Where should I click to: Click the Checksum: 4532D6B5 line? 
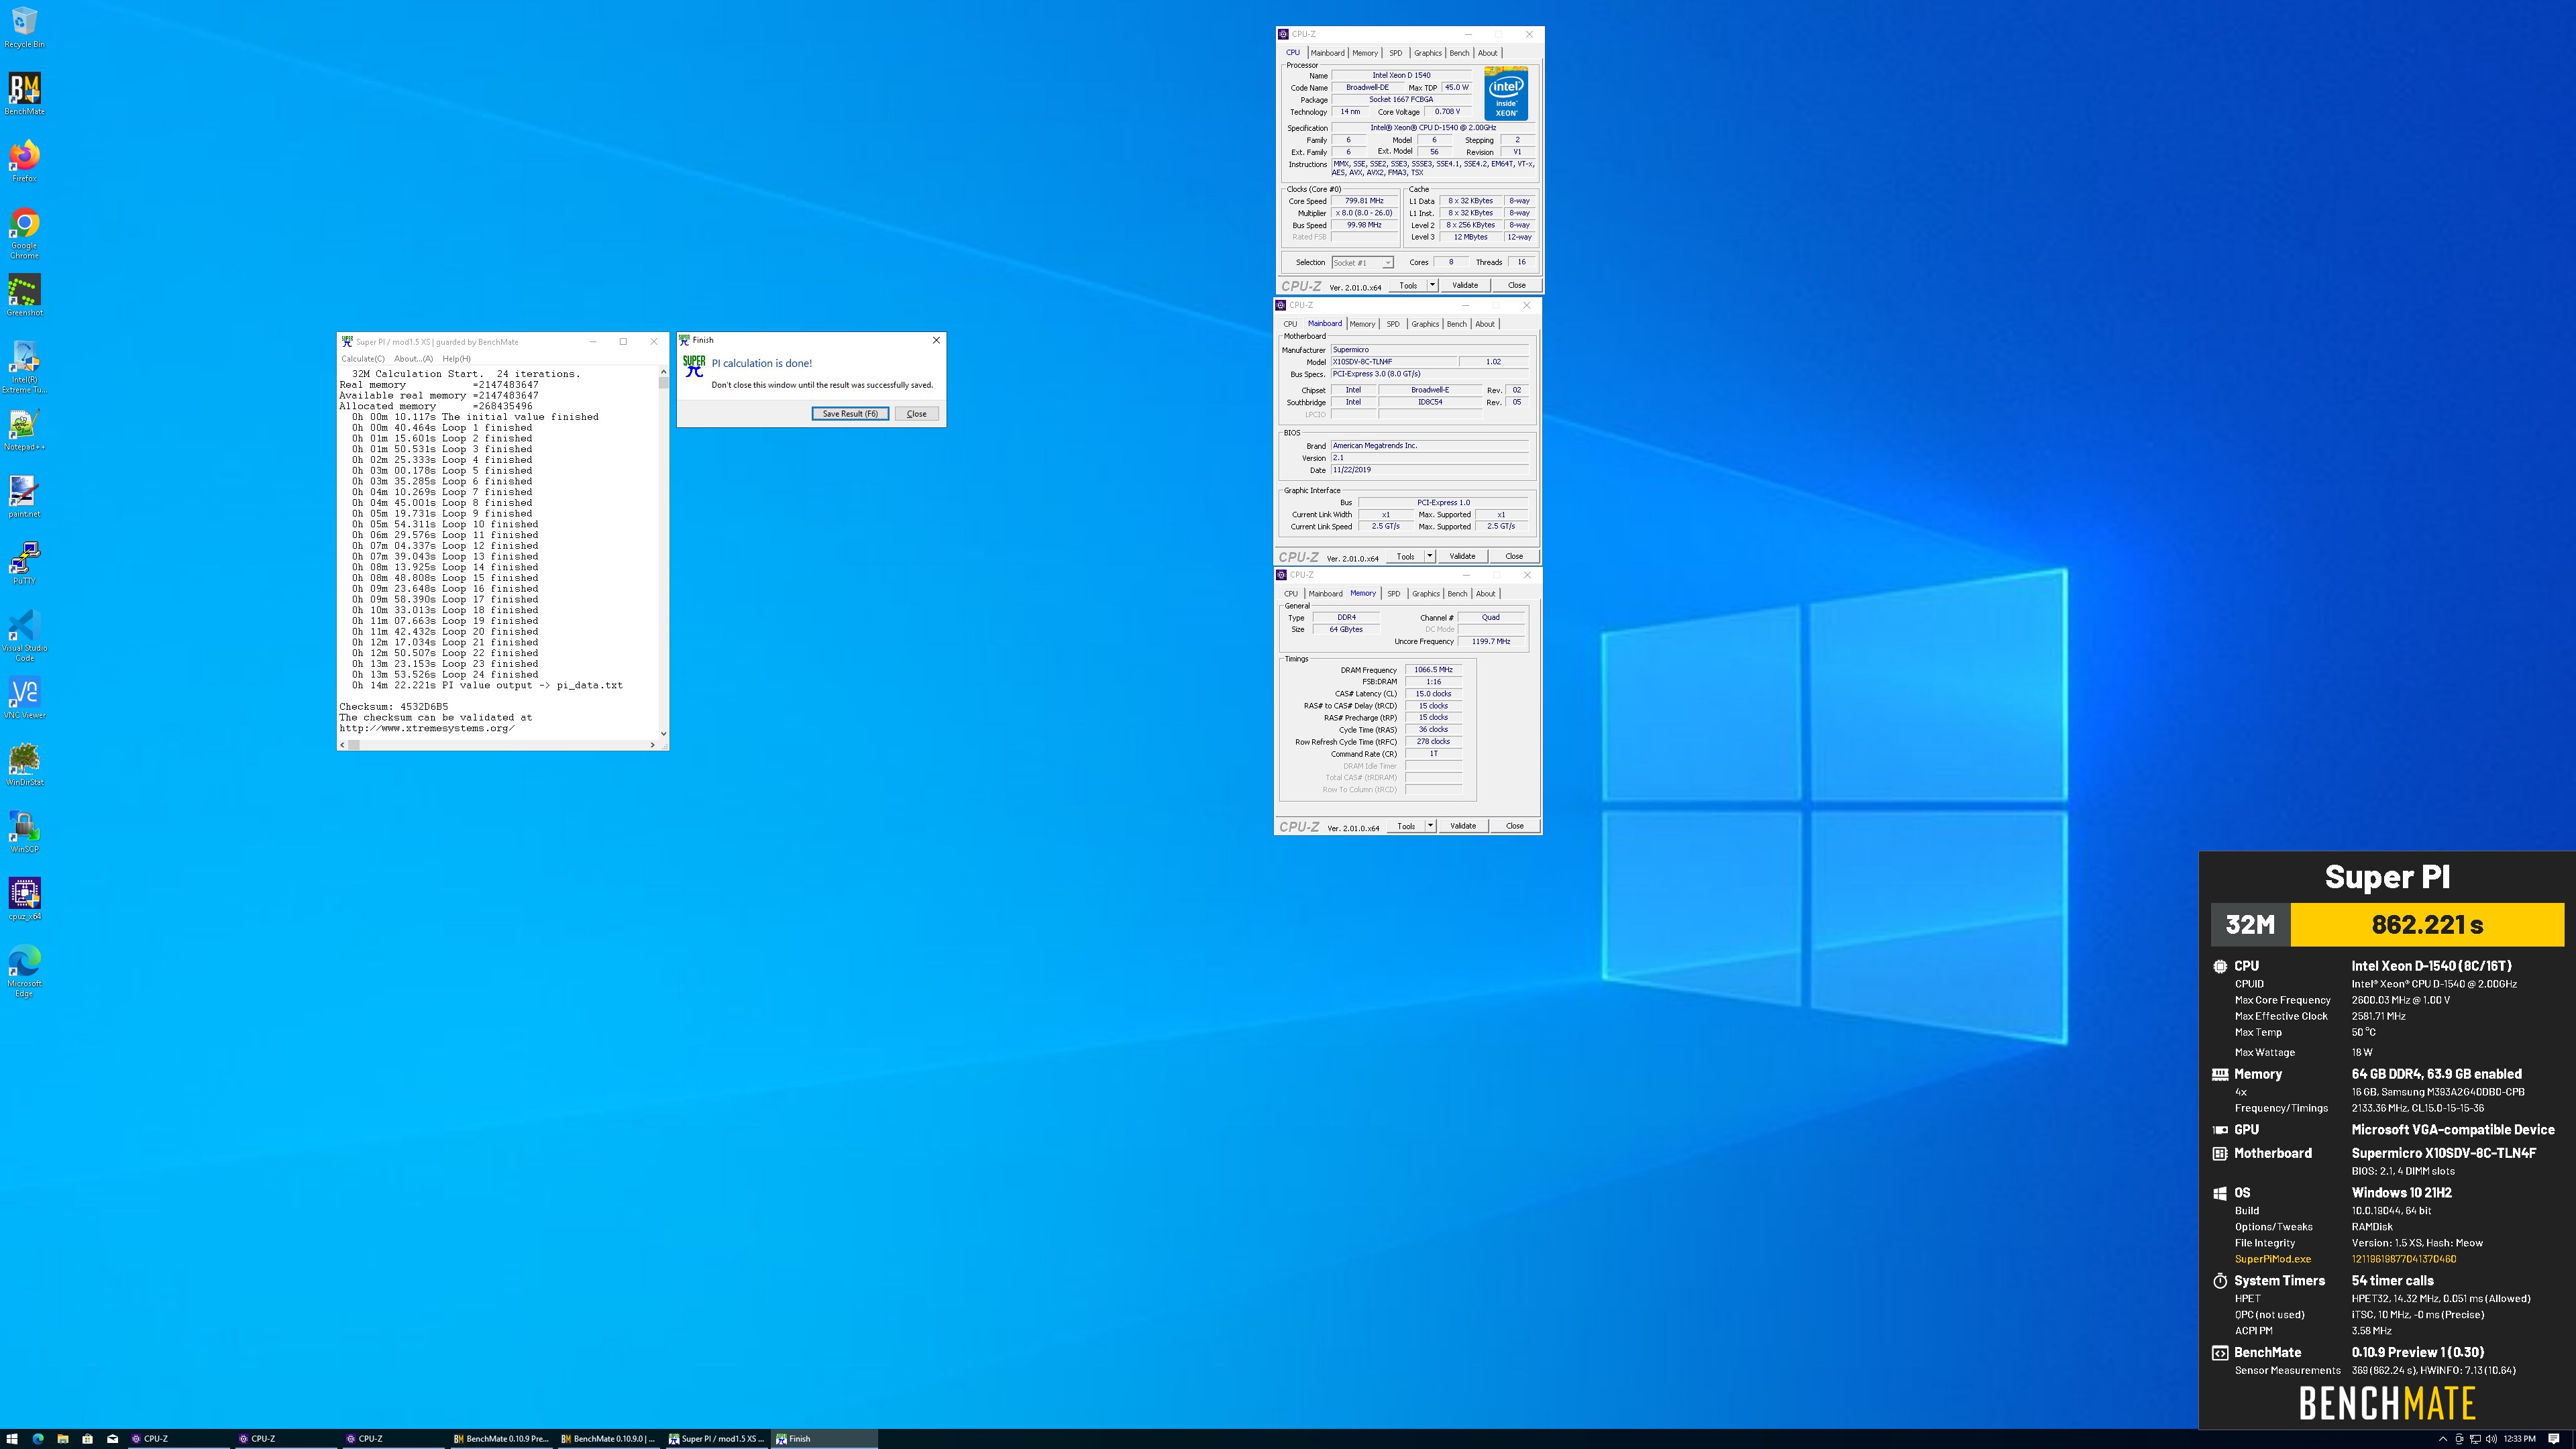click(x=393, y=707)
